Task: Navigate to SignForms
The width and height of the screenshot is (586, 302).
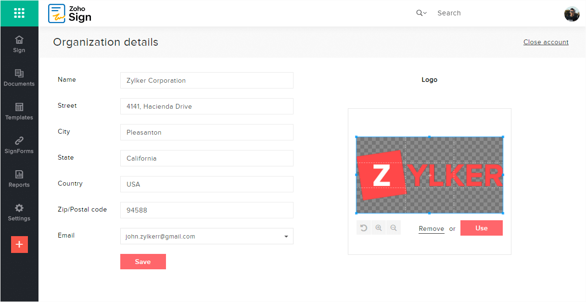Action: click(19, 145)
